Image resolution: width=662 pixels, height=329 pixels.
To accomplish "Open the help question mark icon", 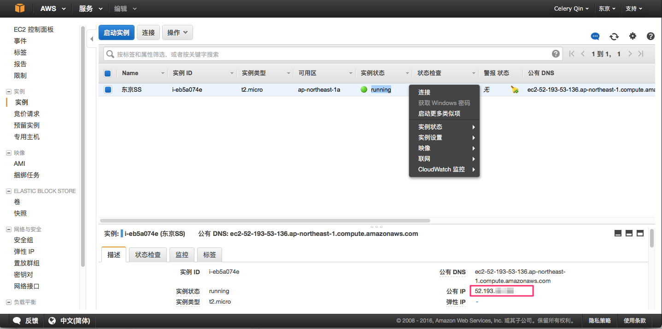I will 650,36.
